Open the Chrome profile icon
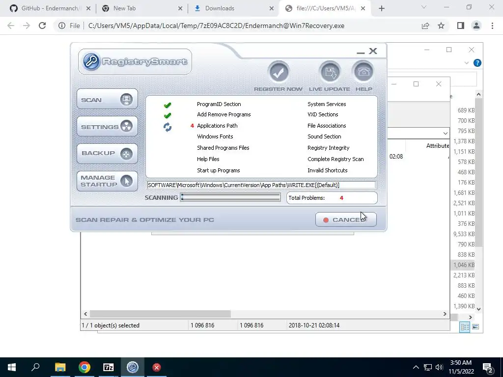This screenshot has width=503, height=377. click(476, 26)
